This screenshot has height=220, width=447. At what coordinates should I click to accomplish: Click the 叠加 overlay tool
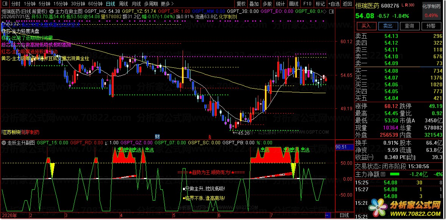[254, 4]
